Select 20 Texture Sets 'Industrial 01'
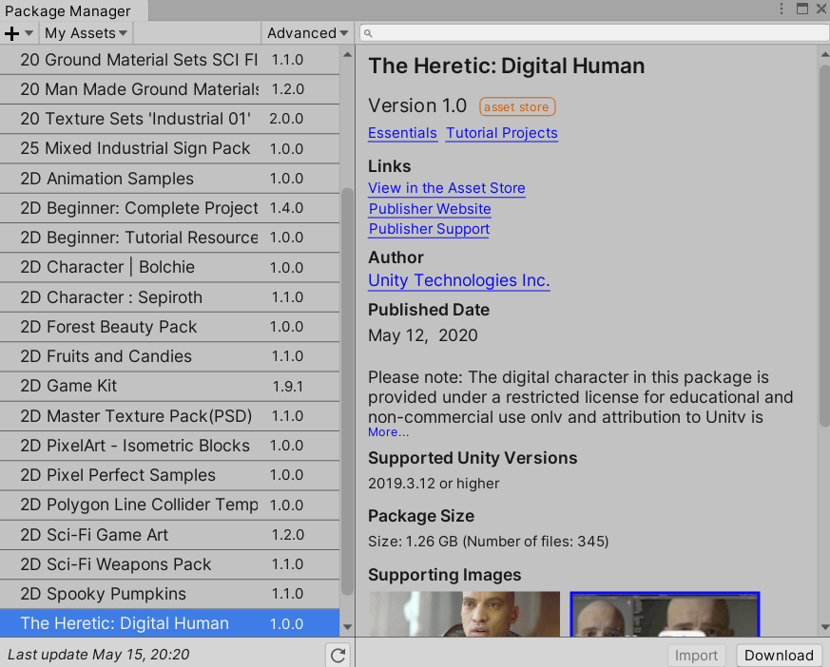The height and width of the screenshot is (667, 830). (169, 119)
